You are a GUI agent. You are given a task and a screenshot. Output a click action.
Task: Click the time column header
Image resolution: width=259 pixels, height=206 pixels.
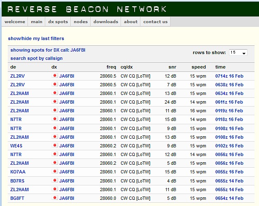(x=220, y=67)
